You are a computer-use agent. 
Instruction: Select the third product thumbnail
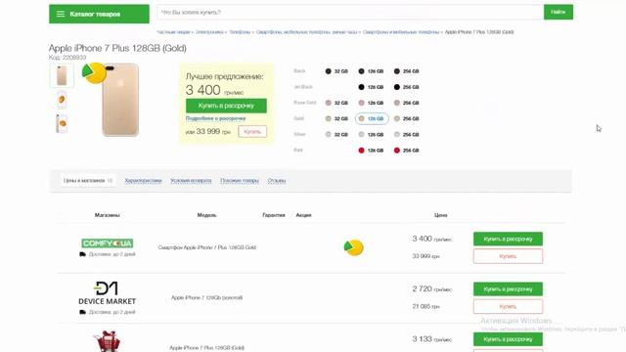62,123
